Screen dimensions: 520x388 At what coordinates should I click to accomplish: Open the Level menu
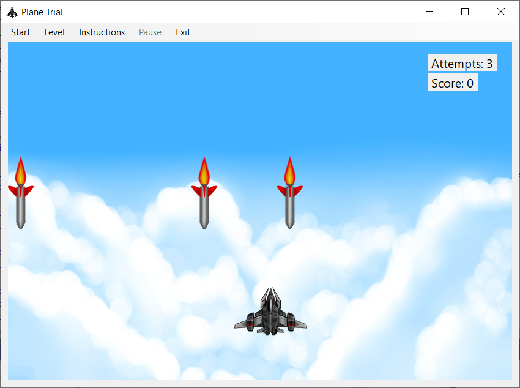coord(54,32)
